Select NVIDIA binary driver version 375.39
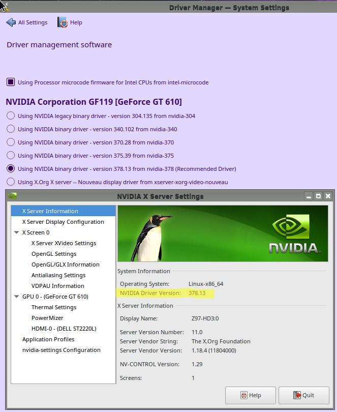 coord(11,155)
